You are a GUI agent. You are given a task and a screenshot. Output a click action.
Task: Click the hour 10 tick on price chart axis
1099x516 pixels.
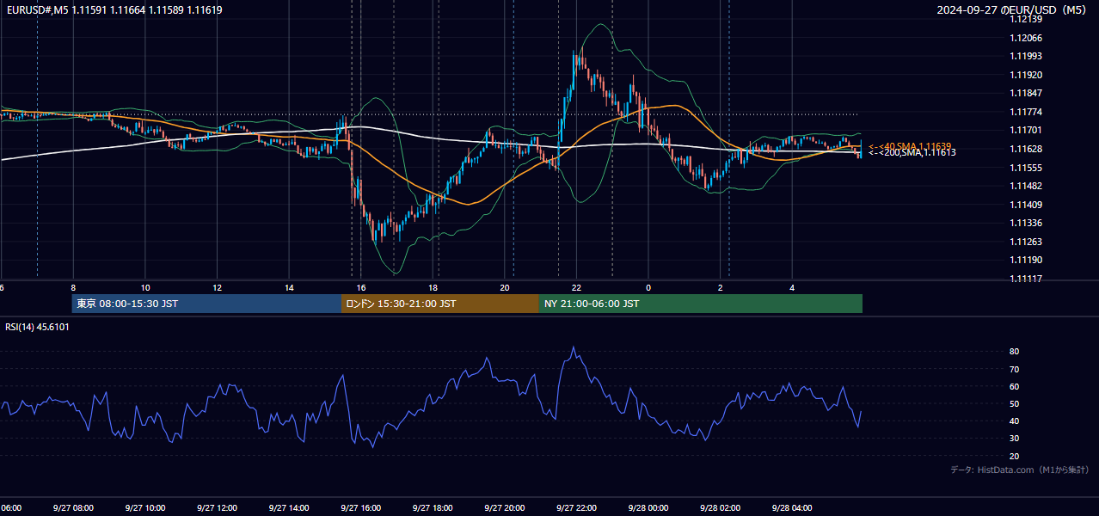145,287
